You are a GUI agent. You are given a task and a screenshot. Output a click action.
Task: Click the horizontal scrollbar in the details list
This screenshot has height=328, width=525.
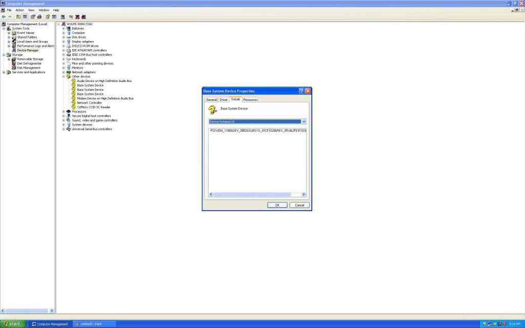click(x=251, y=194)
